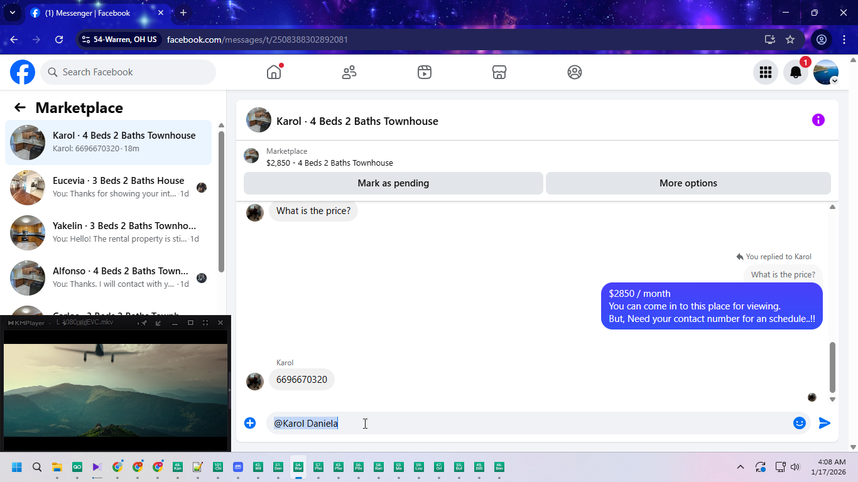Close the Messenger Facebook tab
The width and height of the screenshot is (858, 482).
pos(161,13)
